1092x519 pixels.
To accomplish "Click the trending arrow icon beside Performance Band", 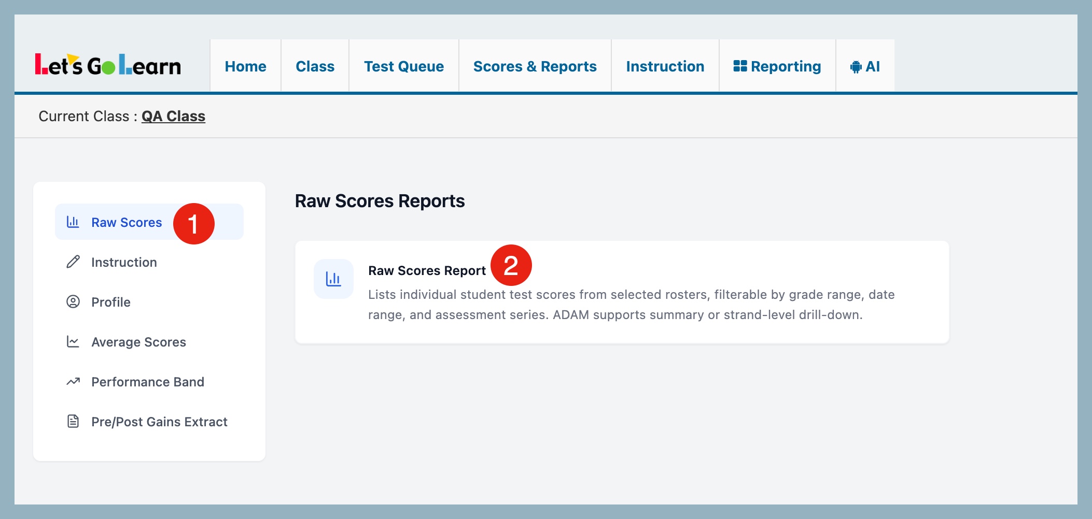I will coord(73,382).
